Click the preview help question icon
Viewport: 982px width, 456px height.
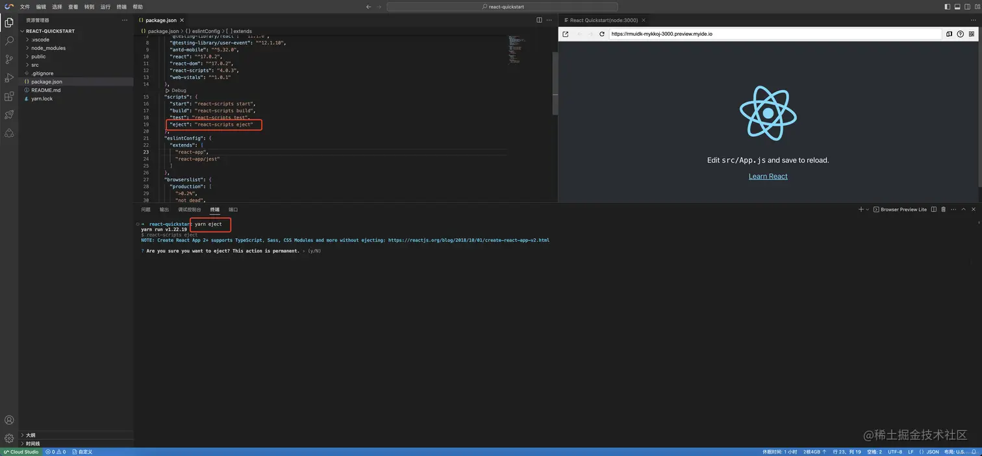960,34
